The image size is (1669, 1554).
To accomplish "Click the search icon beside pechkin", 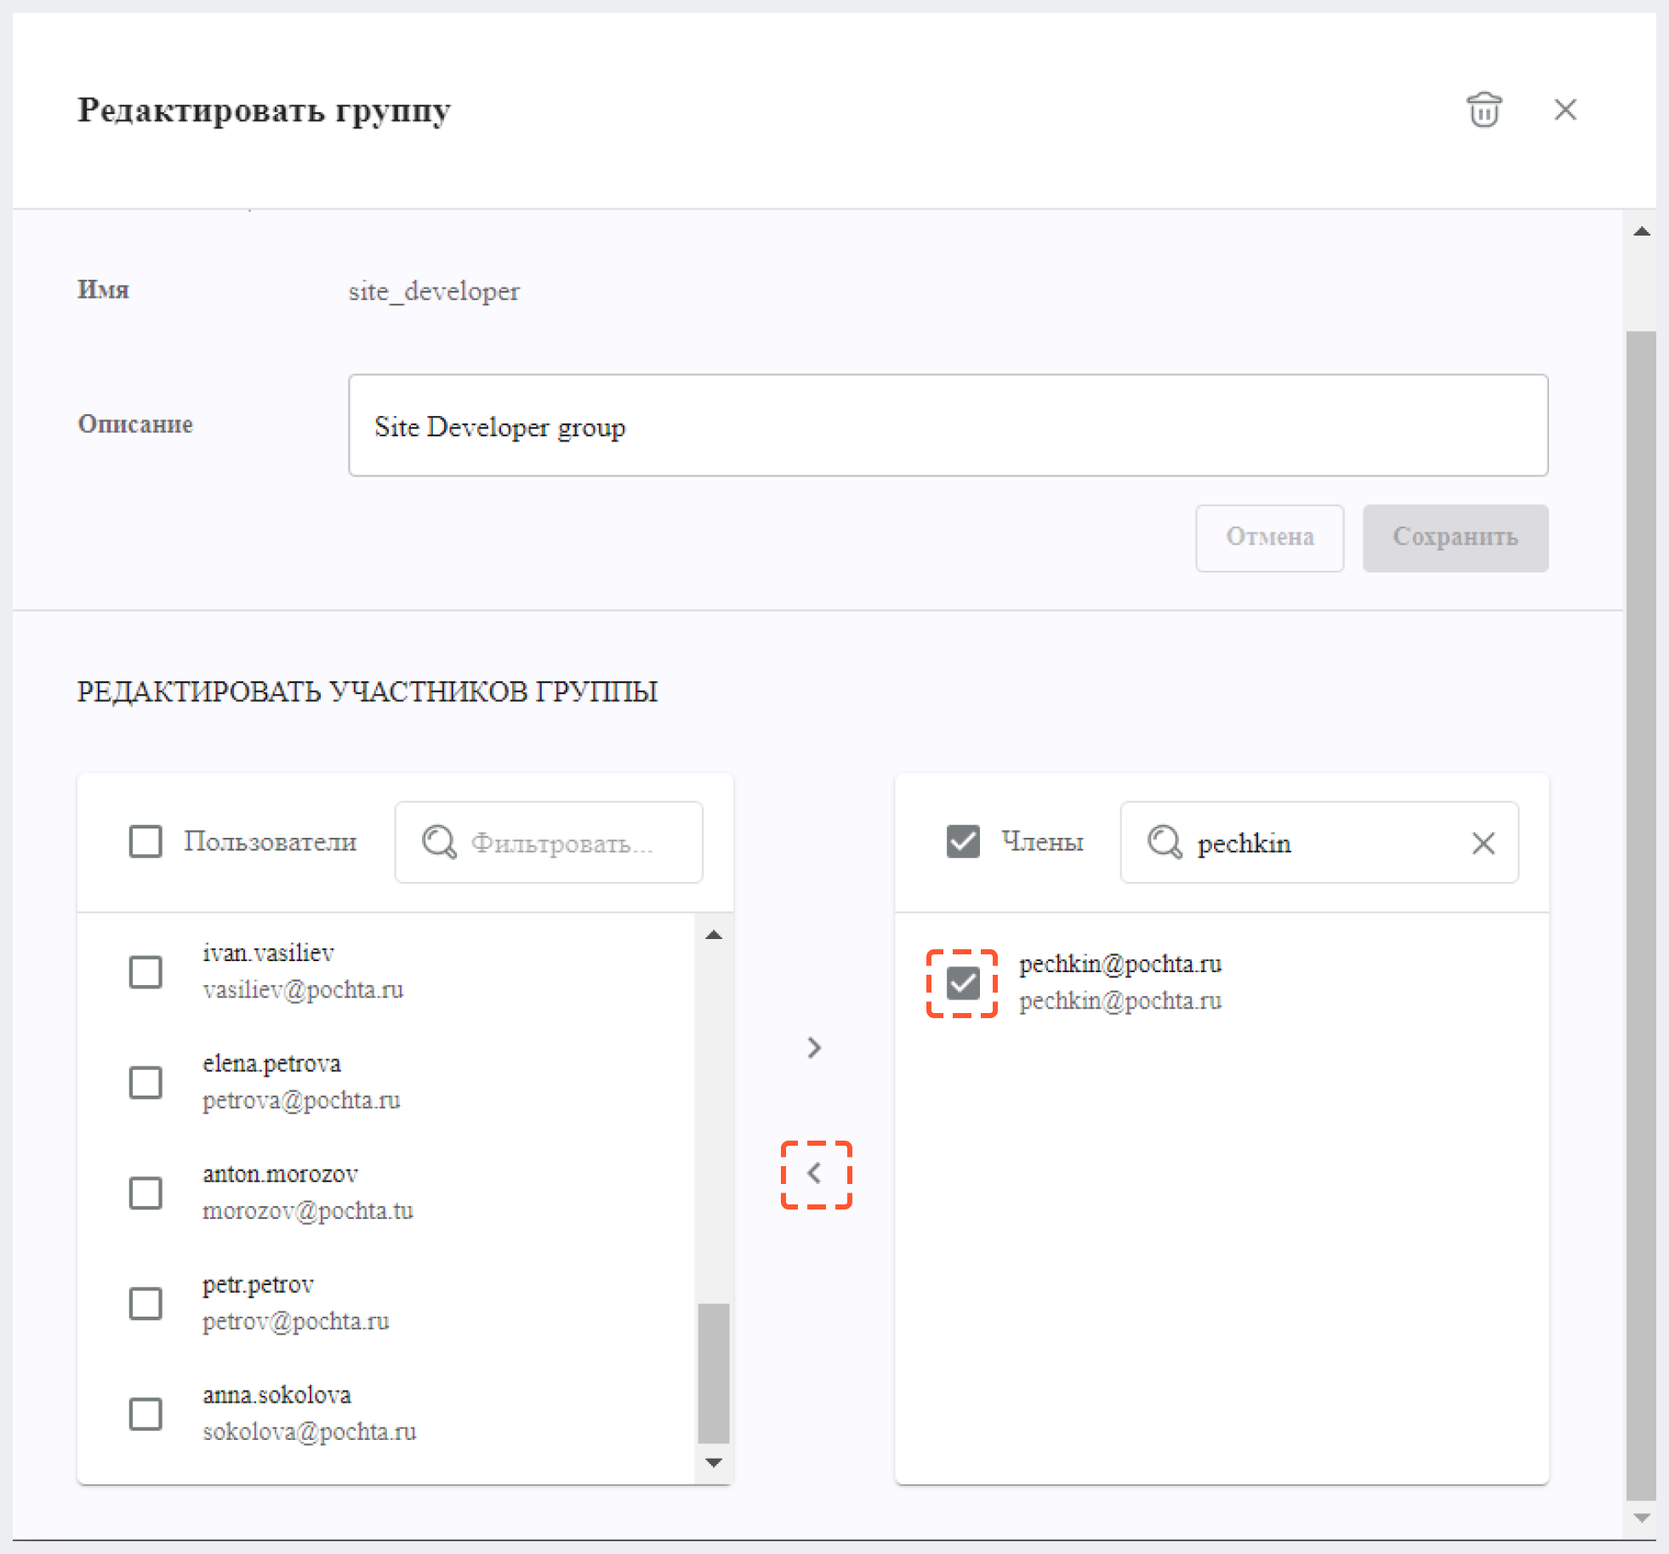I will click(x=1165, y=842).
